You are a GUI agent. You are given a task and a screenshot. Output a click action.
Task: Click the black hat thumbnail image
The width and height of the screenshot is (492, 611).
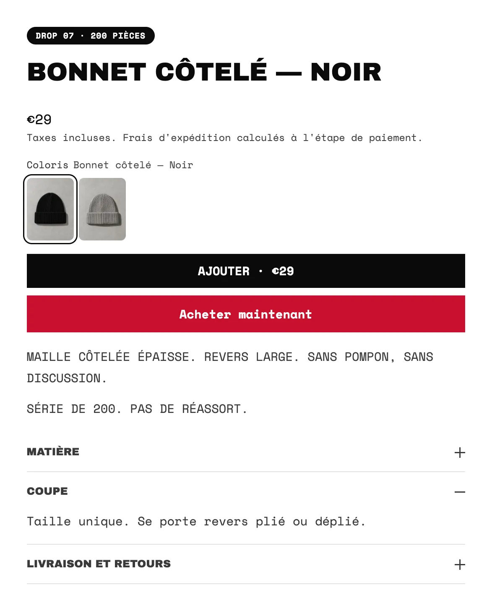point(50,209)
